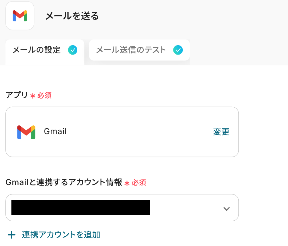Open the メール送信のテスト tab
This screenshot has width=288, height=246.
pos(131,50)
